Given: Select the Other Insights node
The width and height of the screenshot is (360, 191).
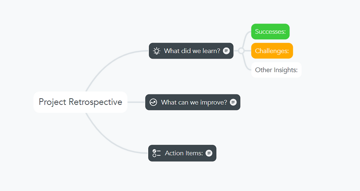Looking at the screenshot, I should [x=276, y=70].
